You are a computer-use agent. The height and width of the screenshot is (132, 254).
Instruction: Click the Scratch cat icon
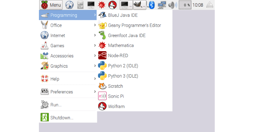pyautogui.click(x=102, y=86)
